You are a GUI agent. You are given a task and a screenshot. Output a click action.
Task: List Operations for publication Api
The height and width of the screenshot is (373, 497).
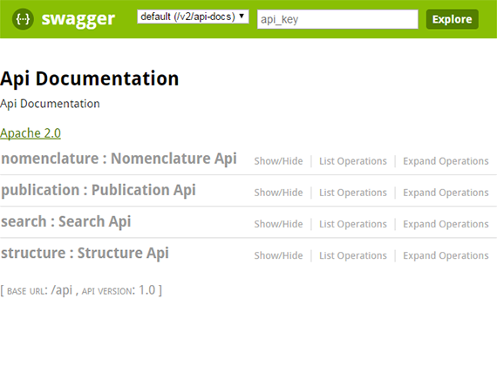pyautogui.click(x=353, y=193)
